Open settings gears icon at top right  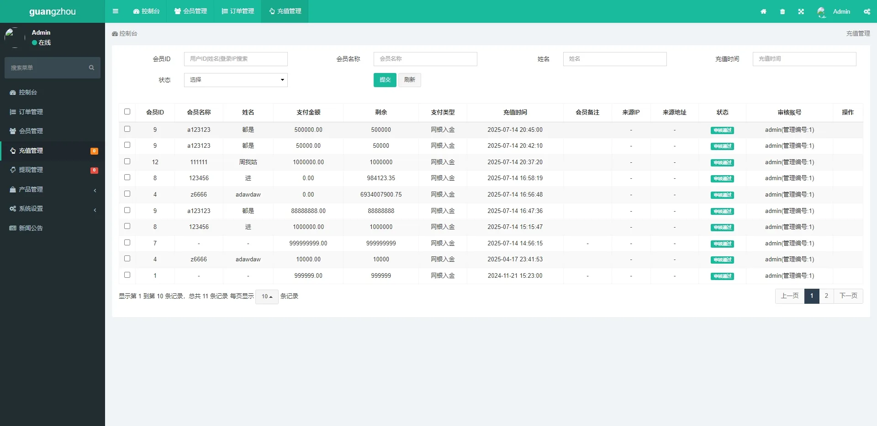pyautogui.click(x=867, y=11)
